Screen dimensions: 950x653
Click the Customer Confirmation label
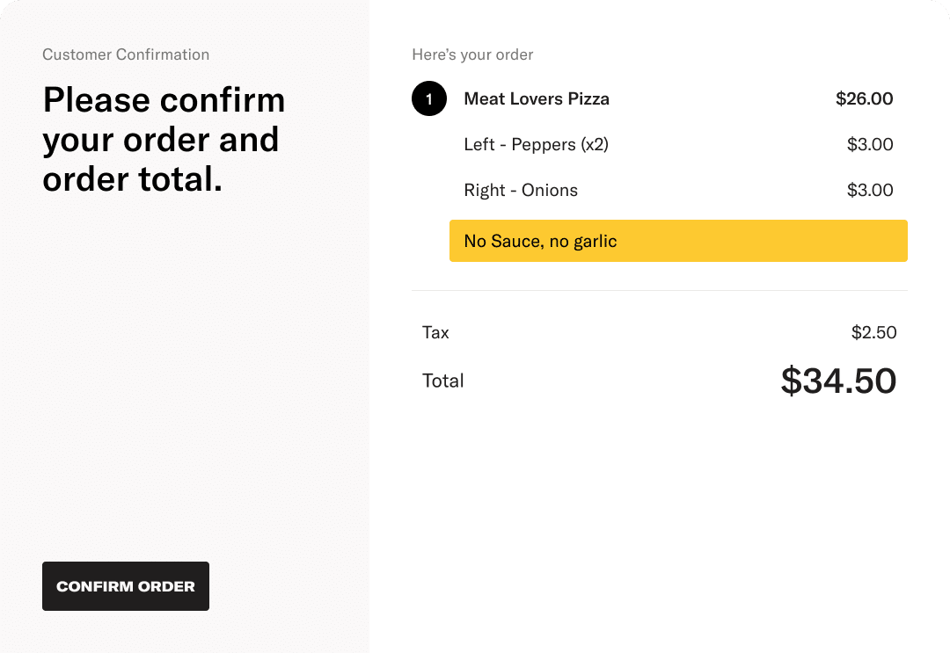tap(126, 54)
